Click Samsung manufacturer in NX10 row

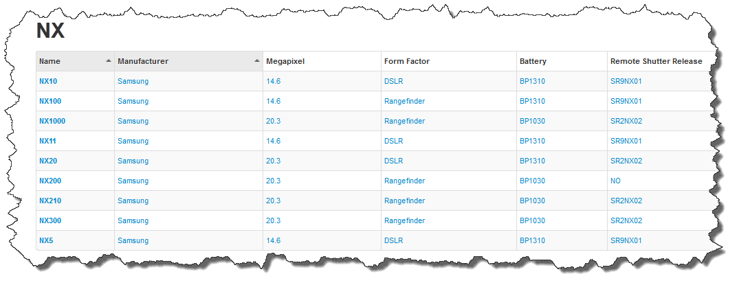tap(133, 81)
